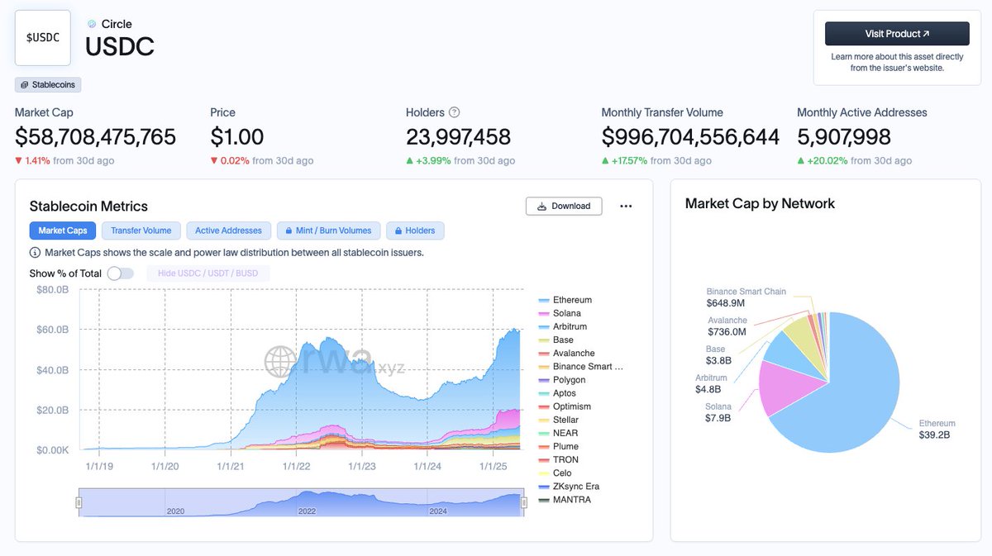Toggle NEAR series in chart legend
The height and width of the screenshot is (556, 992).
pos(558,433)
